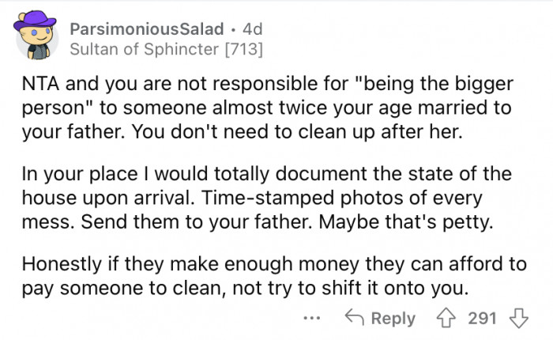Click the 4d comment timestamp
The image size is (553, 340).
(253, 29)
